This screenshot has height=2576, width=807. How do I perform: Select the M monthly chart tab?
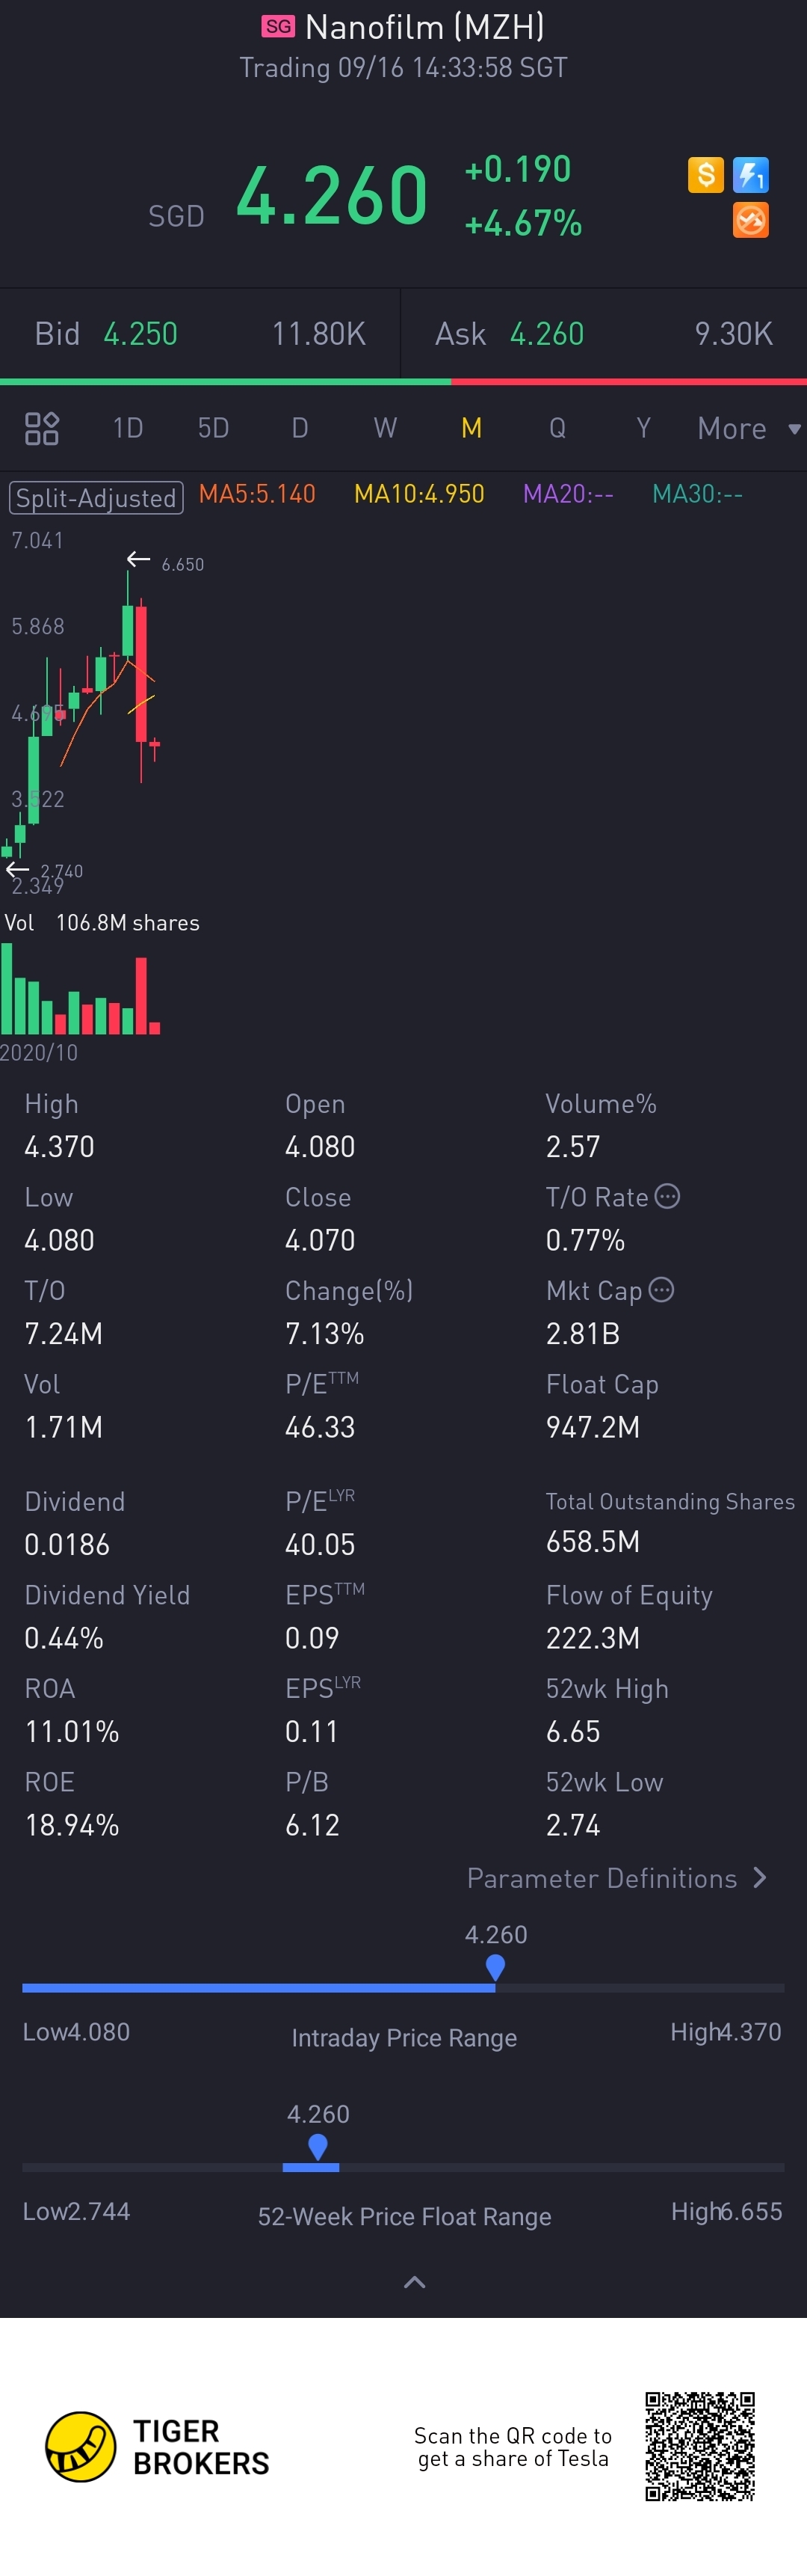[471, 429]
